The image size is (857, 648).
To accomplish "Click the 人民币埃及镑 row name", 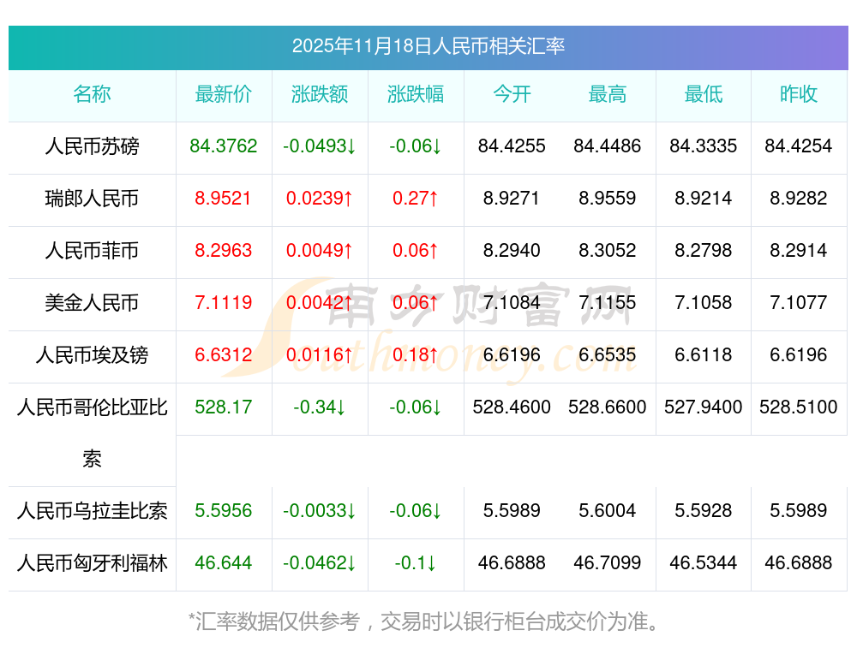I will [92, 355].
